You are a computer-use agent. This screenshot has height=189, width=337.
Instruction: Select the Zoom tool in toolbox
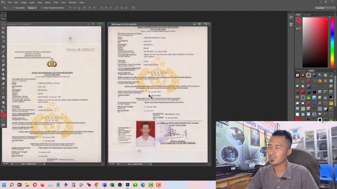[3, 107]
